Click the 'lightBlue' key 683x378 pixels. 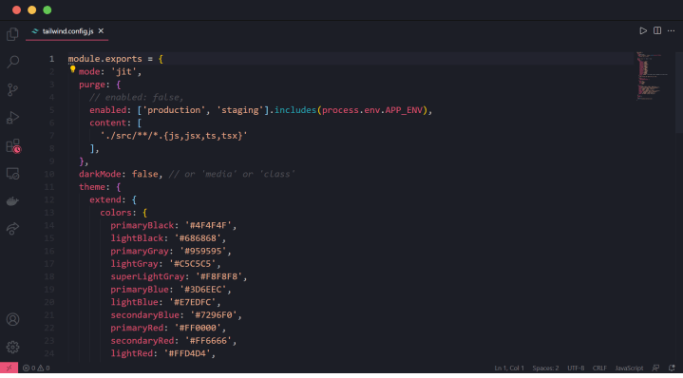(134, 302)
